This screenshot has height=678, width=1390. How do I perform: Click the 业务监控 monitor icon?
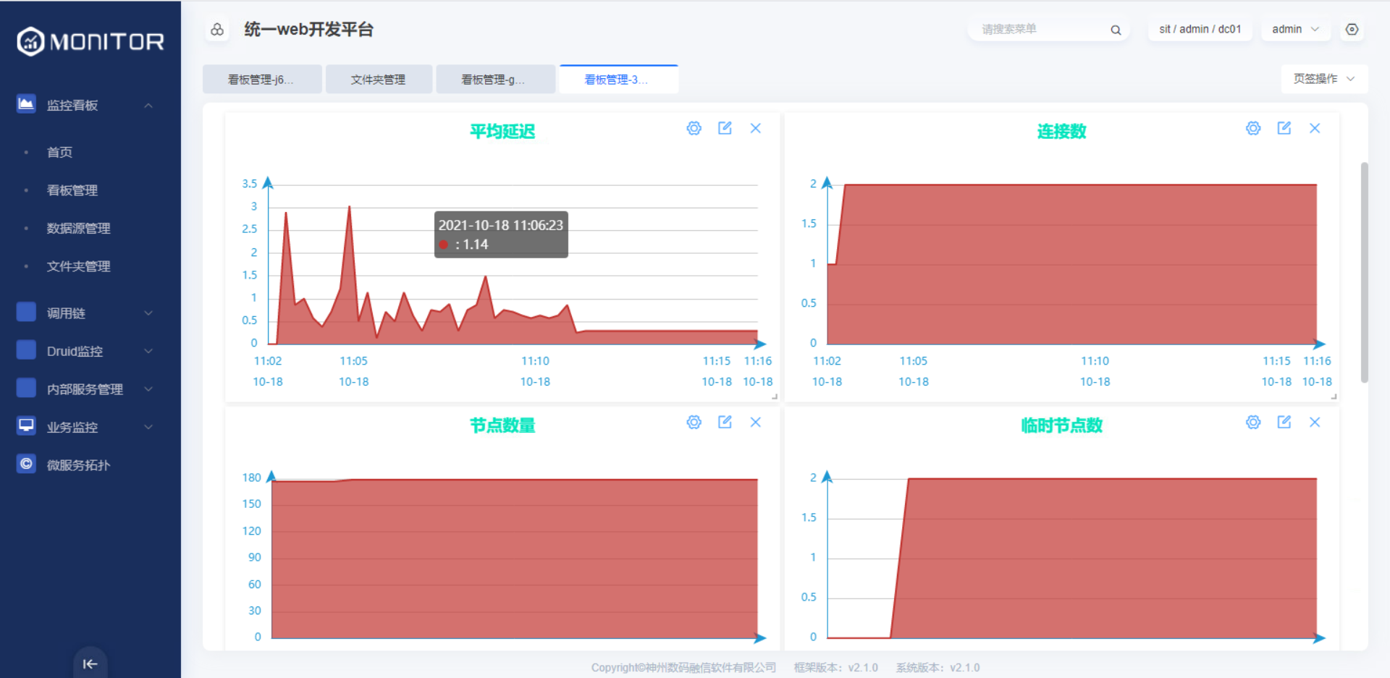pos(26,425)
